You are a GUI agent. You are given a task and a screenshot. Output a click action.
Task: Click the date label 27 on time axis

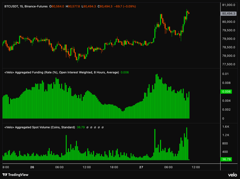[x=141, y=167]
